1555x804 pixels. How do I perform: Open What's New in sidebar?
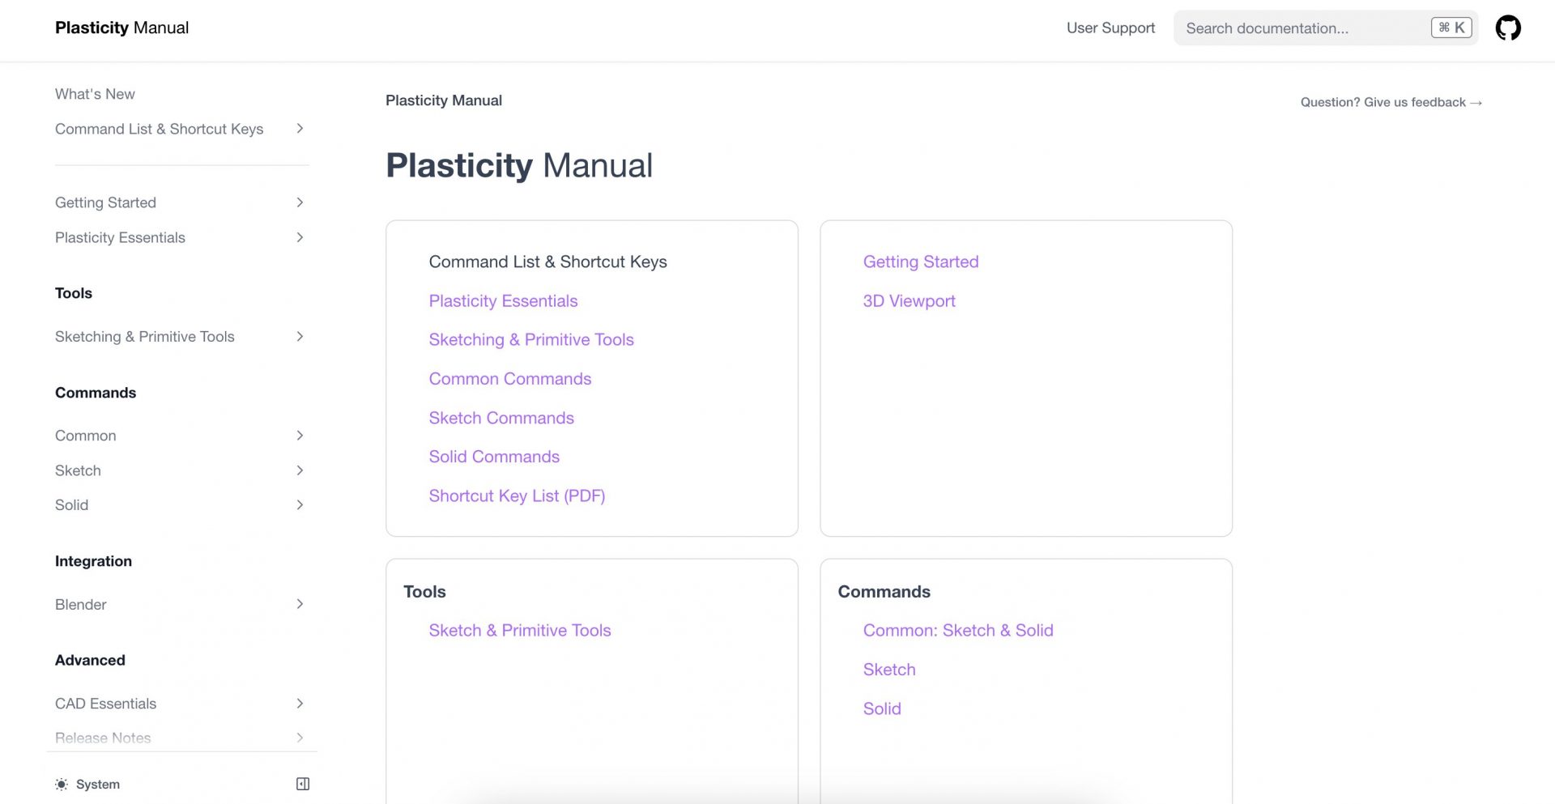click(x=95, y=94)
